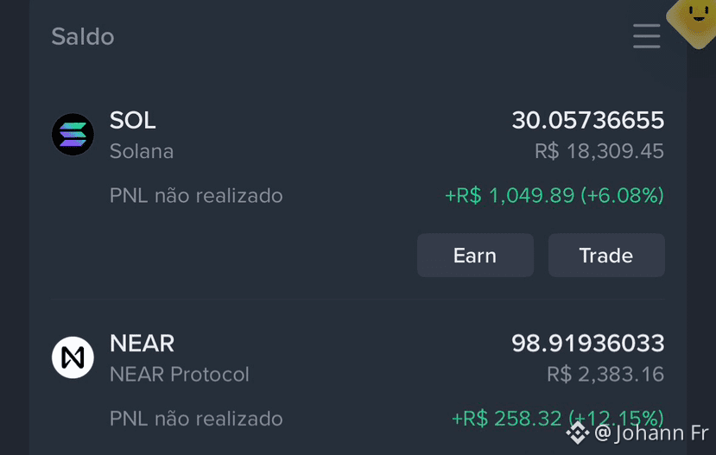Open the hamburger menu icon beside Saldo
This screenshot has height=455, width=716.
[647, 36]
